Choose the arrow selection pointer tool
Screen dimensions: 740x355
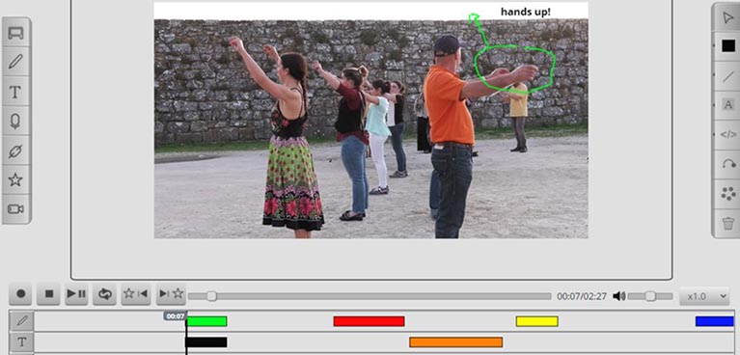(728, 17)
